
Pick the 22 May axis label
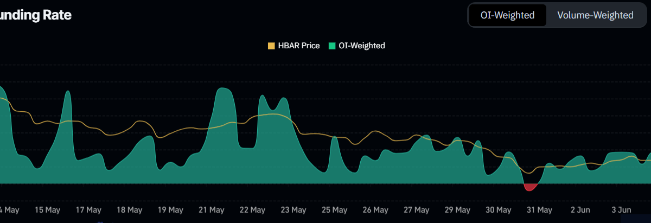click(252, 210)
